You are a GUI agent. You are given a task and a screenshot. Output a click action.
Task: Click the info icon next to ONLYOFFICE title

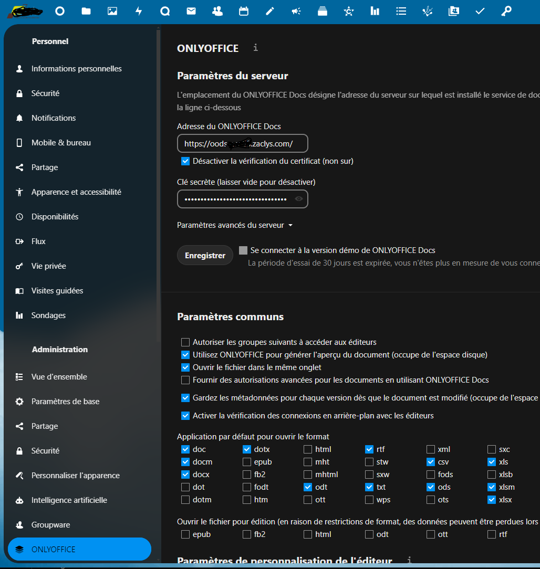tap(256, 48)
